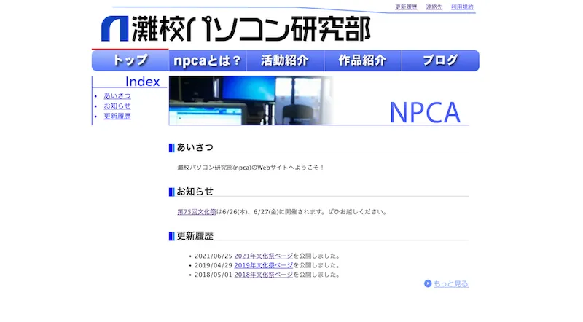Click the blue npca logo icon
This screenshot has width=583, height=322.
click(115, 28)
